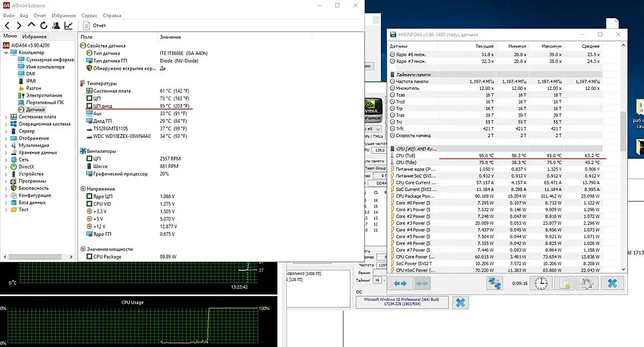
Task: Expand the Отображение tree node
Action: (x=6, y=139)
